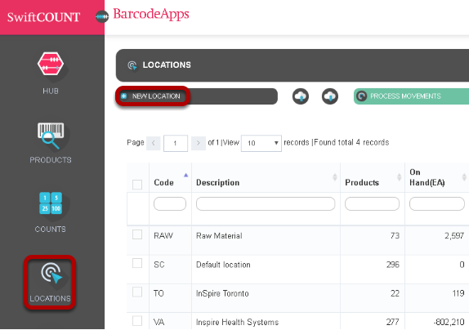Open the PRODUCTS barcode icon
The width and height of the screenshot is (469, 330).
51,136
